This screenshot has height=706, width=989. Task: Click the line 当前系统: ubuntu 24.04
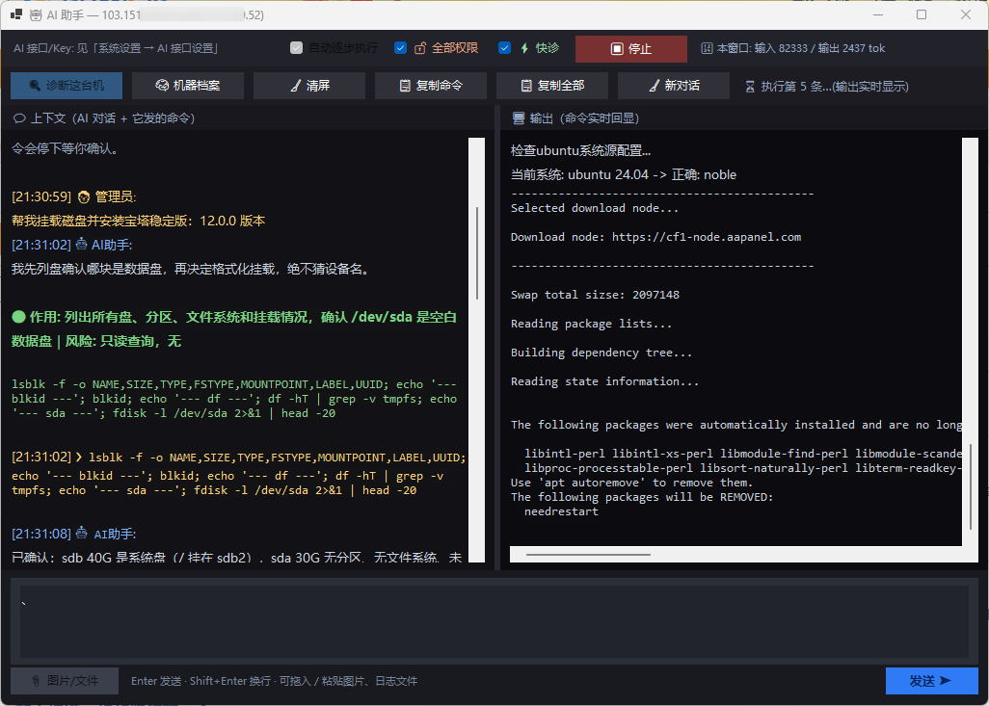point(624,174)
